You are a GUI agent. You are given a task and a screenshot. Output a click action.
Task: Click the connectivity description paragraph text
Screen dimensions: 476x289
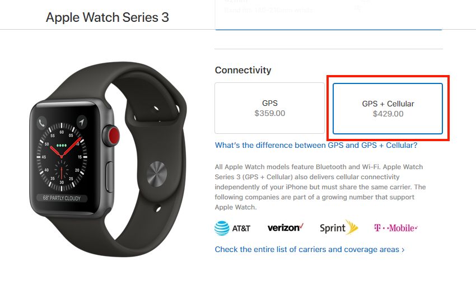pos(320,187)
